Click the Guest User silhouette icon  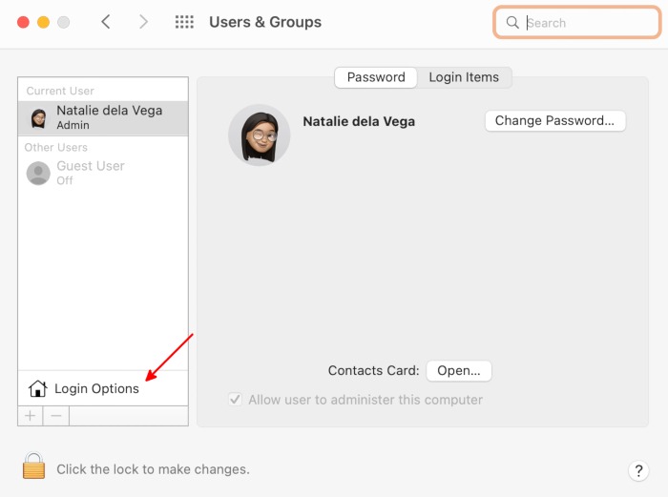click(x=38, y=173)
